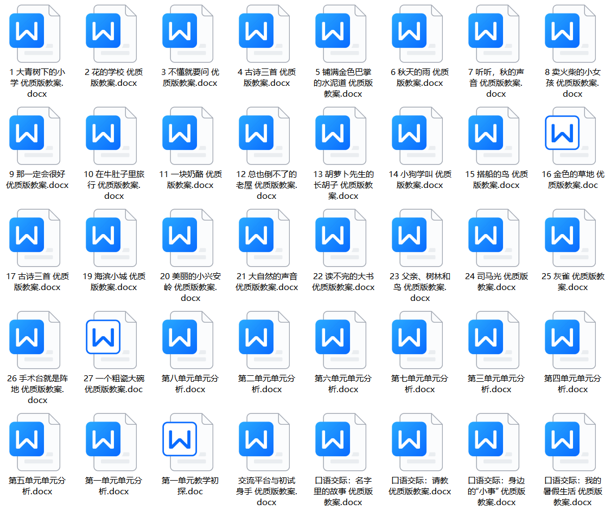Image resolution: width=611 pixels, height=510 pixels.
Task: Select the 第四单元单元分析 document icon
Action: click(x=570, y=340)
